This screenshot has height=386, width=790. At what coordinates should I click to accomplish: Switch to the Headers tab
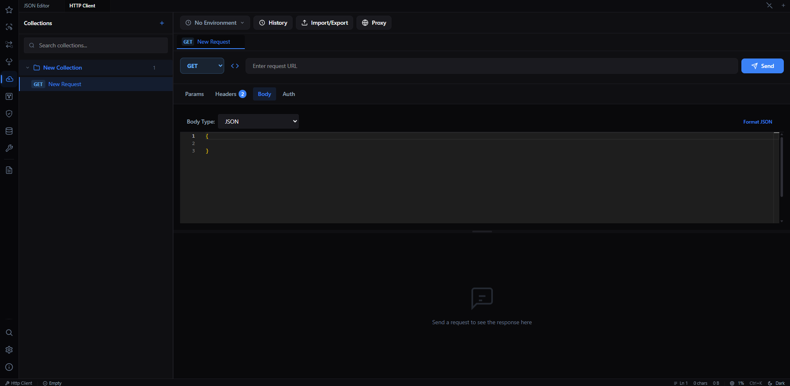[225, 94]
